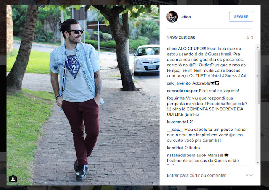Open eileo's profile picture avatar

point(172,17)
